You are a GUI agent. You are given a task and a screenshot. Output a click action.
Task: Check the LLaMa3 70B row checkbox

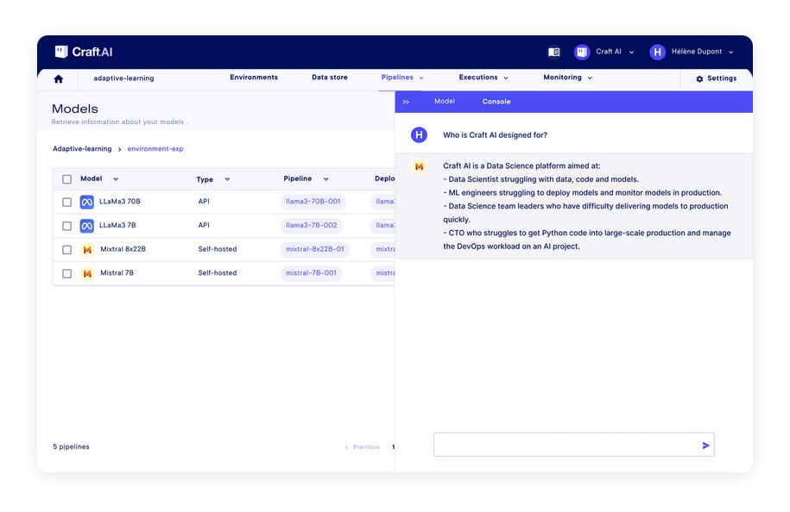point(66,202)
